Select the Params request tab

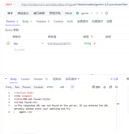tap(12, 21)
